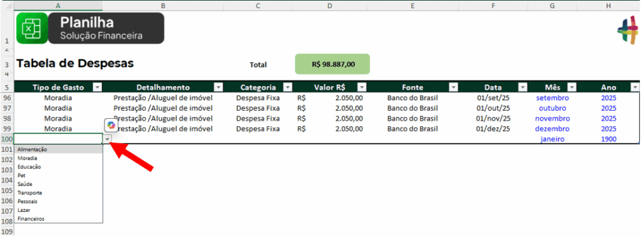
Task: Click the date 01/dez/25
Action: [493, 129]
